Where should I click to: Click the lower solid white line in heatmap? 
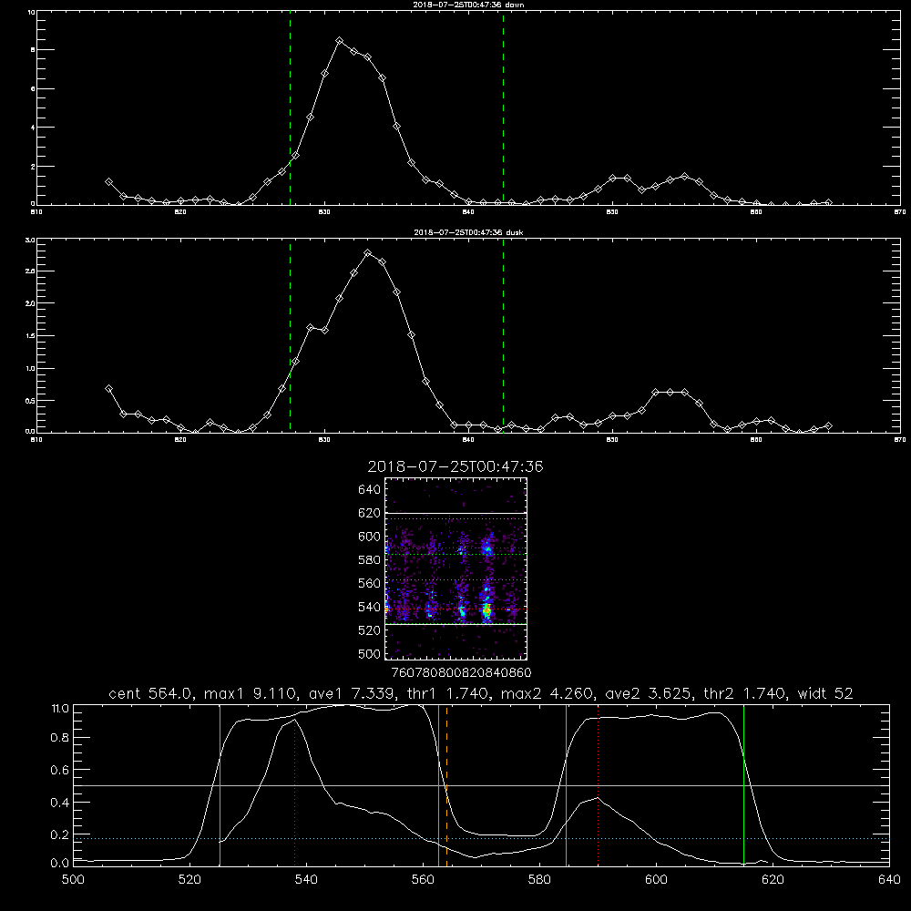pyautogui.click(x=455, y=624)
